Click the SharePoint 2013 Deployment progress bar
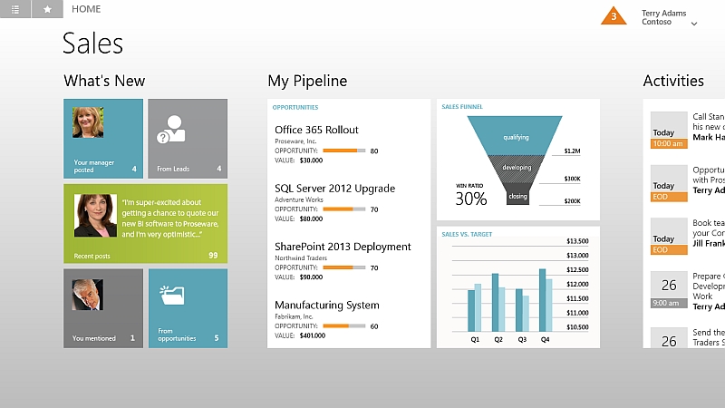Screen dimensions: 725x408 344,267
